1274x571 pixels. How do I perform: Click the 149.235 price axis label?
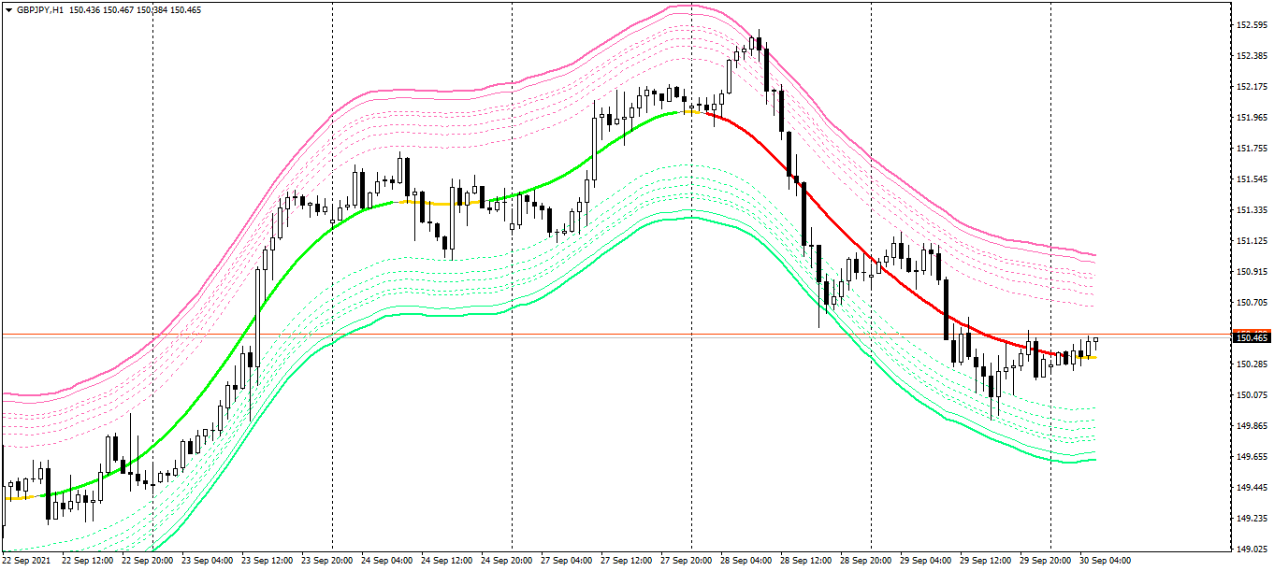(1252, 519)
